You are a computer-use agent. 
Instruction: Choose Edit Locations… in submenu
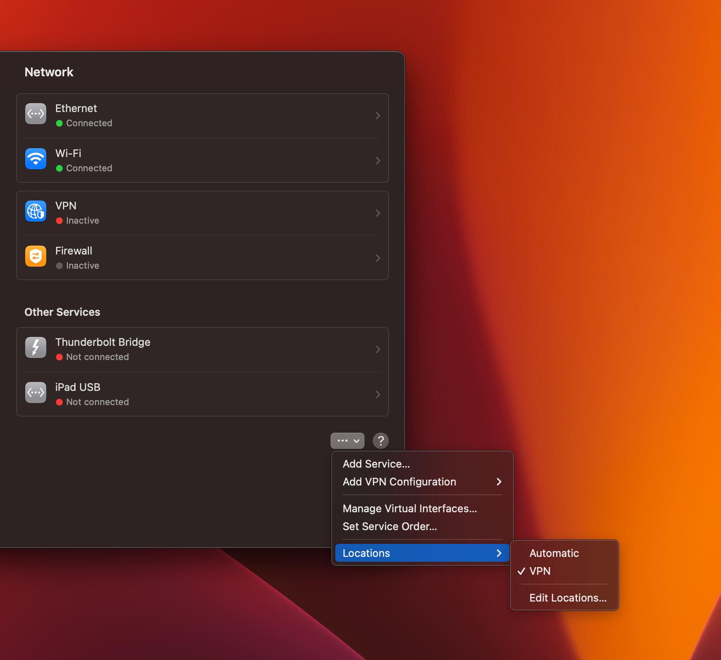point(564,598)
